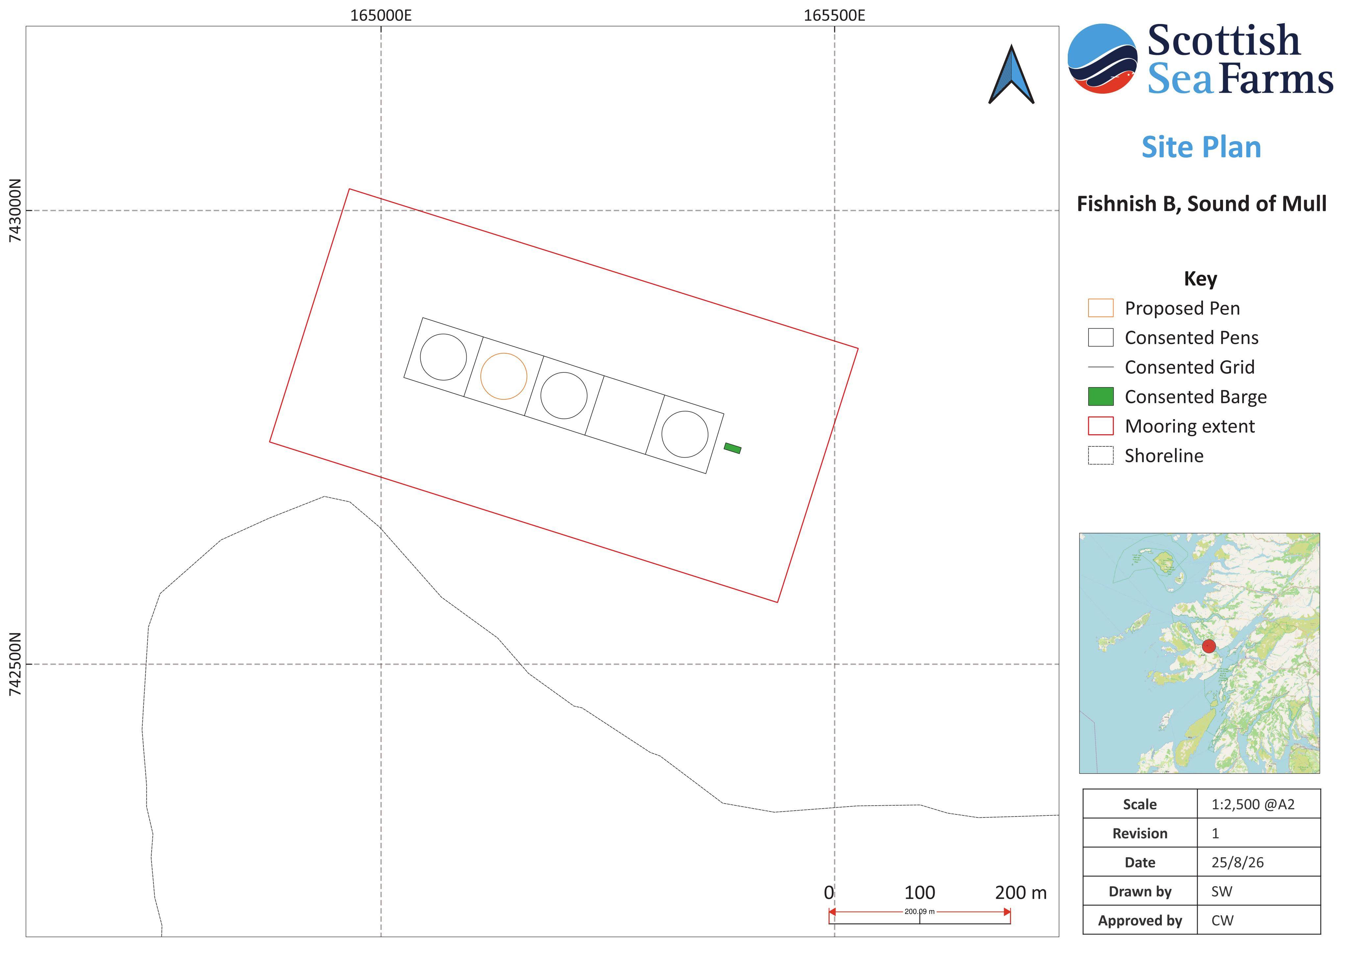The height and width of the screenshot is (953, 1347).
Task: Select the orange proposed pen circle
Action: coord(503,376)
